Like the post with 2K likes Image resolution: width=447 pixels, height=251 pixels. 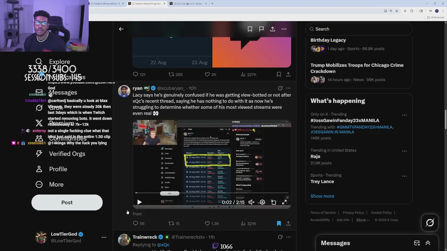211,74
